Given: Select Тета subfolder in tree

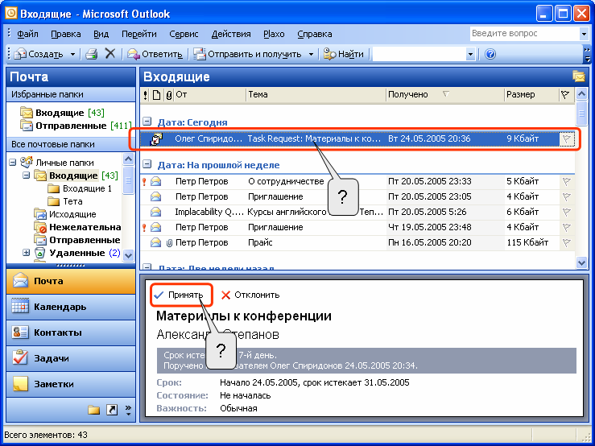Looking at the screenshot, I should pyautogui.click(x=65, y=201).
